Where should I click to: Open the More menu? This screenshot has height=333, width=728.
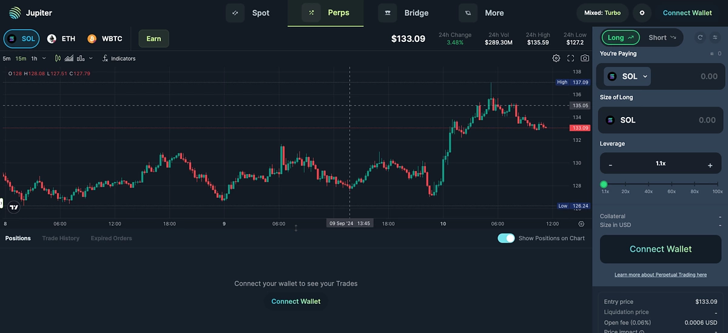(482, 13)
